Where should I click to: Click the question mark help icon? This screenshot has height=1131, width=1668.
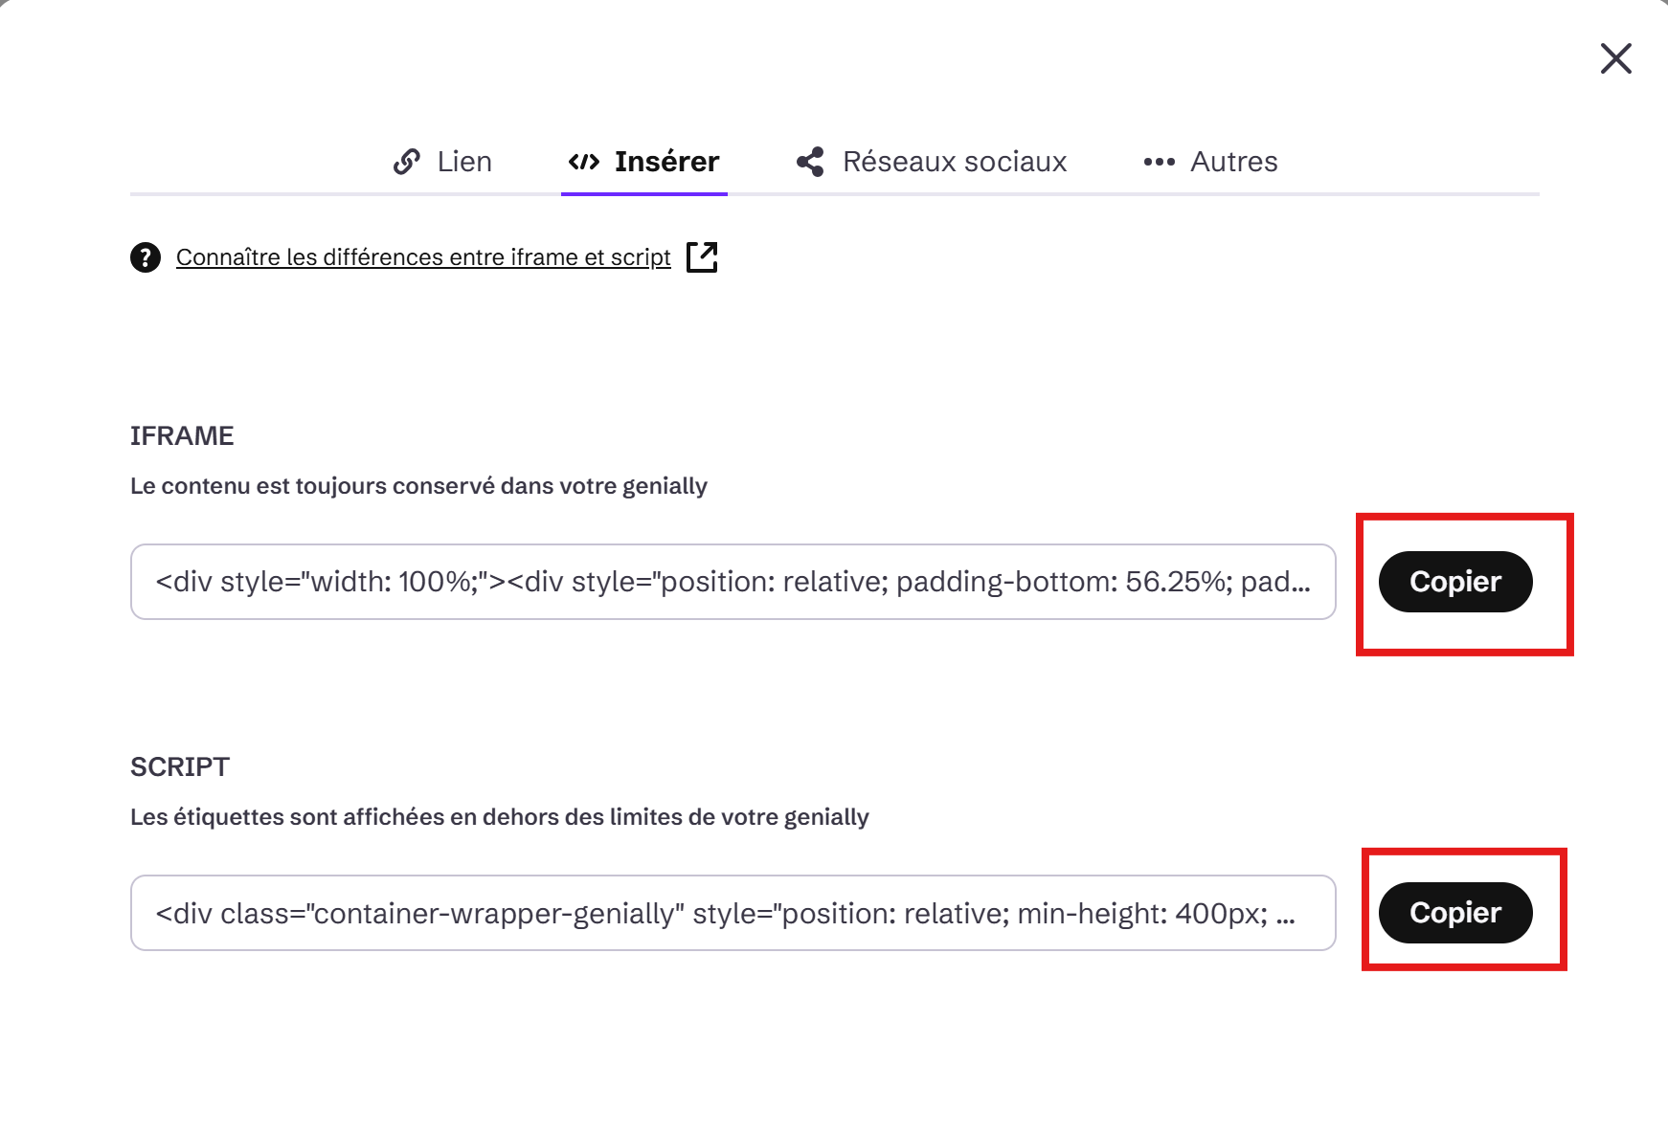click(x=146, y=257)
